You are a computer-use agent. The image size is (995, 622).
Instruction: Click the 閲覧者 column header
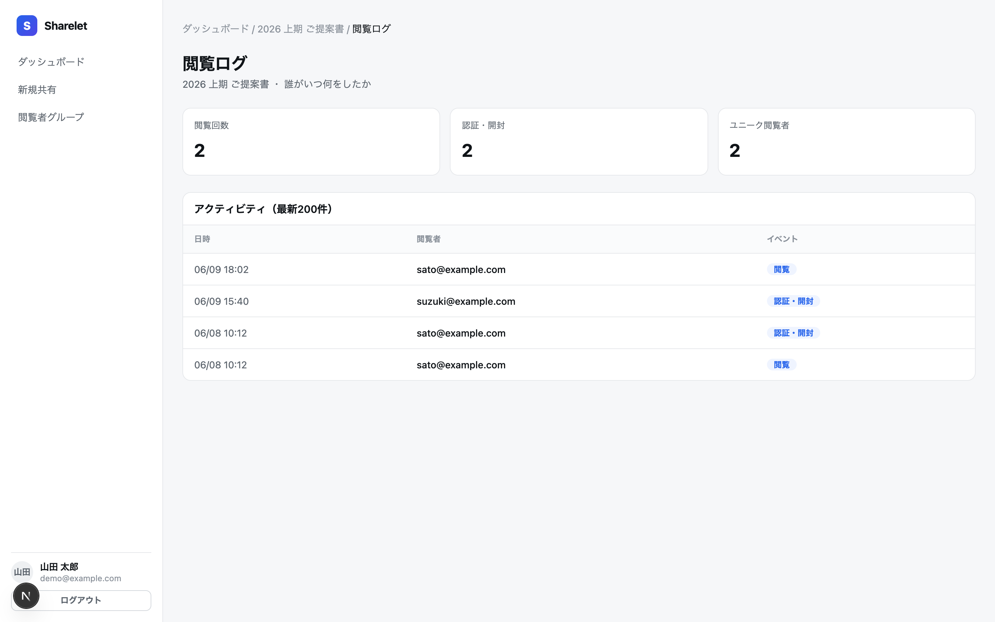click(x=428, y=239)
